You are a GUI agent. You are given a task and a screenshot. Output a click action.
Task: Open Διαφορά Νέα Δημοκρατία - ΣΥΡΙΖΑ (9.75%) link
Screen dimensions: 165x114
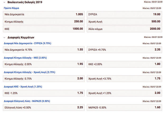point(27,43)
